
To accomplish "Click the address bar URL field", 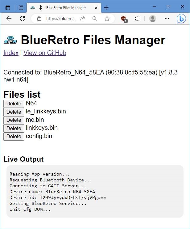I will coord(61,19).
